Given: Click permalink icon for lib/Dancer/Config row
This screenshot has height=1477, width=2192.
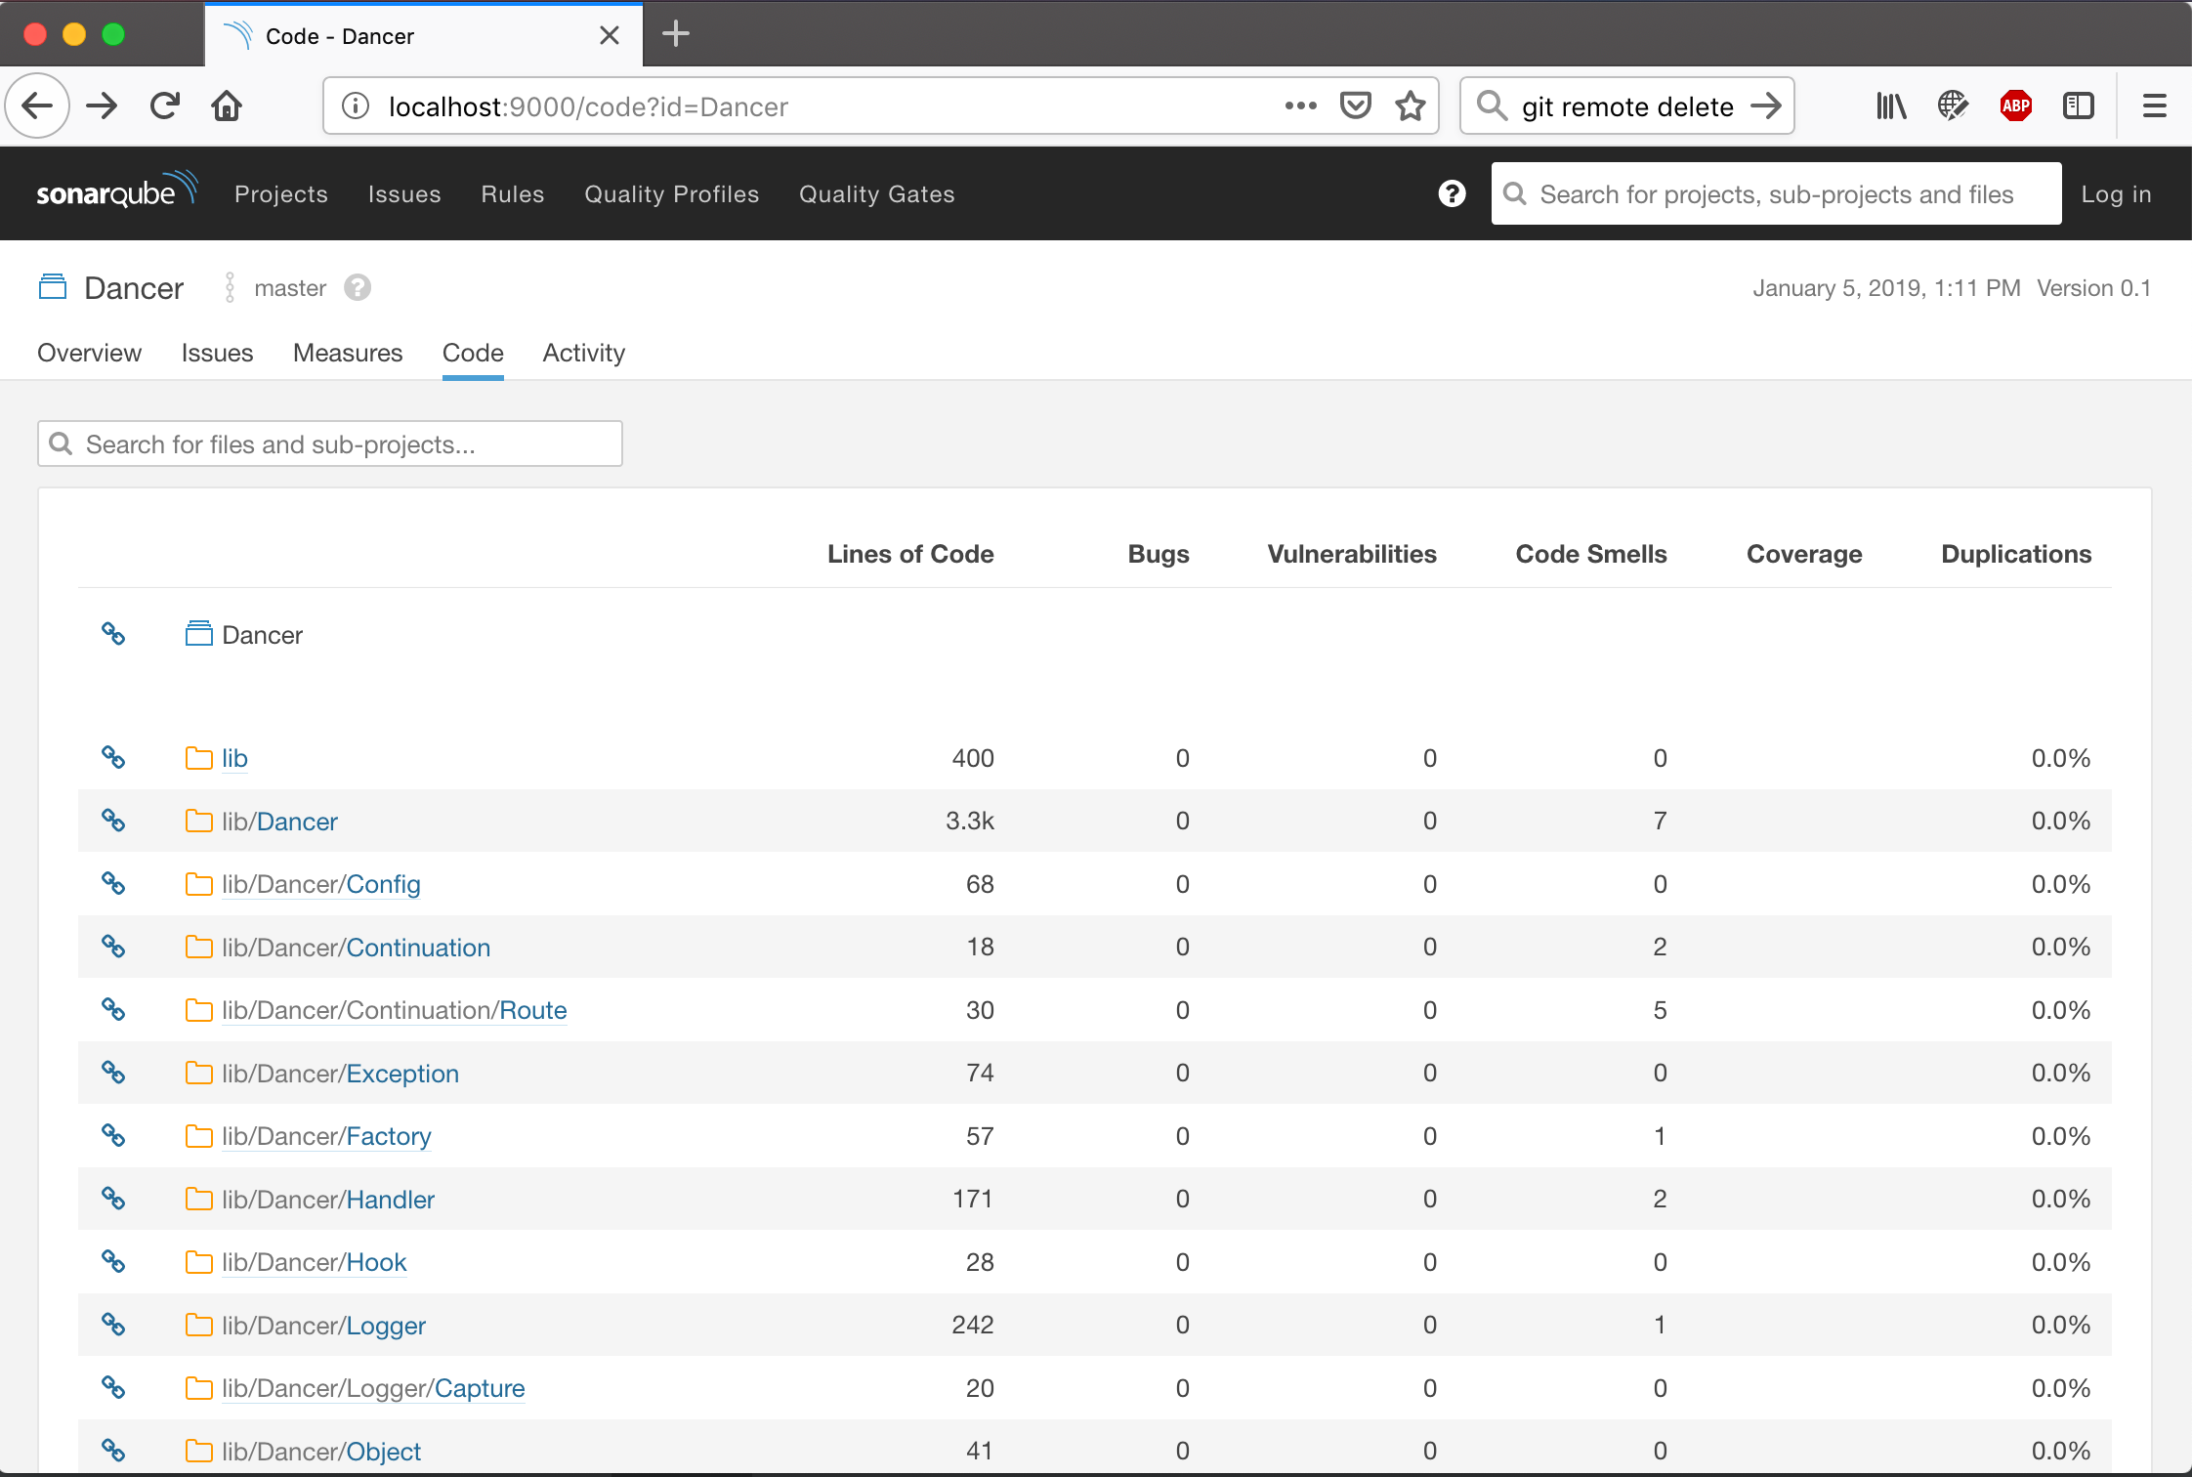Looking at the screenshot, I should coord(113,883).
